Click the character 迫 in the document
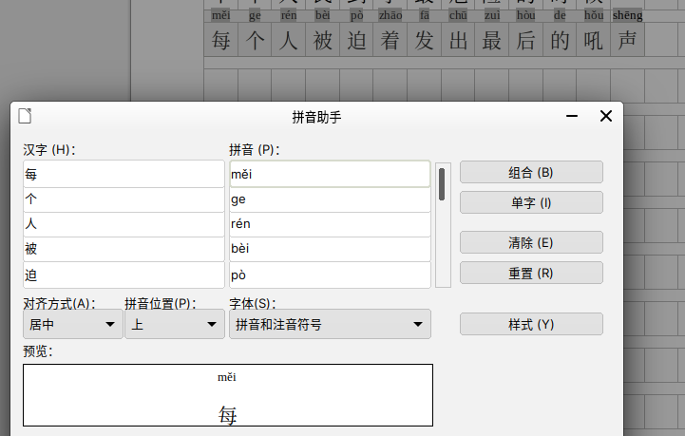 [x=356, y=41]
